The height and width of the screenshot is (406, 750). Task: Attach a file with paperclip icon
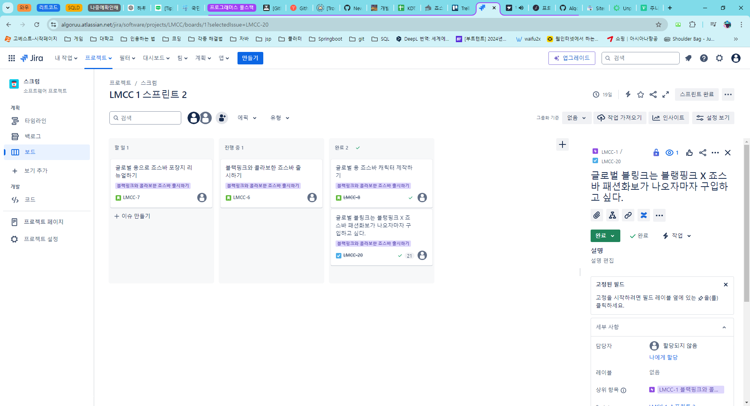pyautogui.click(x=597, y=215)
